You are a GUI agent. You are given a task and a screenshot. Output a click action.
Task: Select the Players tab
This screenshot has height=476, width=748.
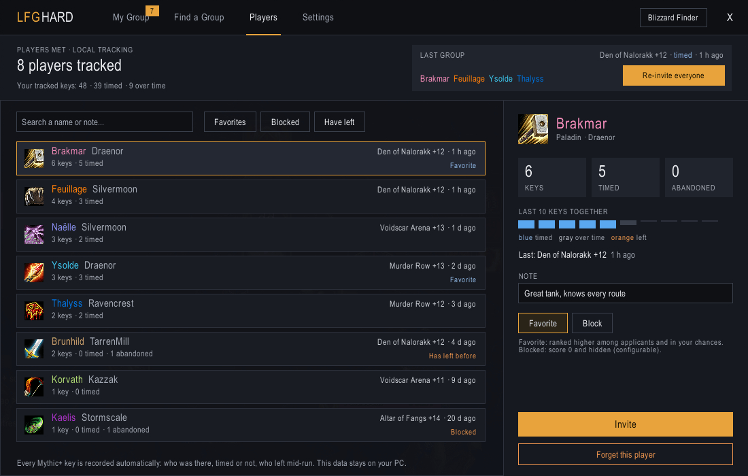263,17
